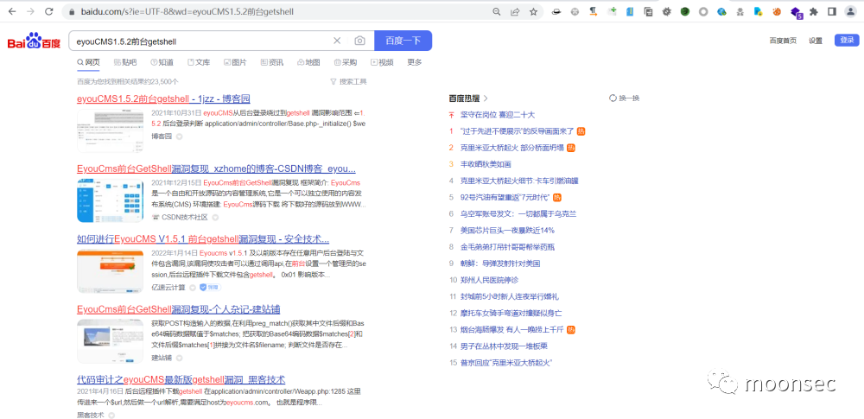Image resolution: width=864 pixels, height=419 pixels.
Task: Click 亿速云计算 source label
Action: (169, 287)
